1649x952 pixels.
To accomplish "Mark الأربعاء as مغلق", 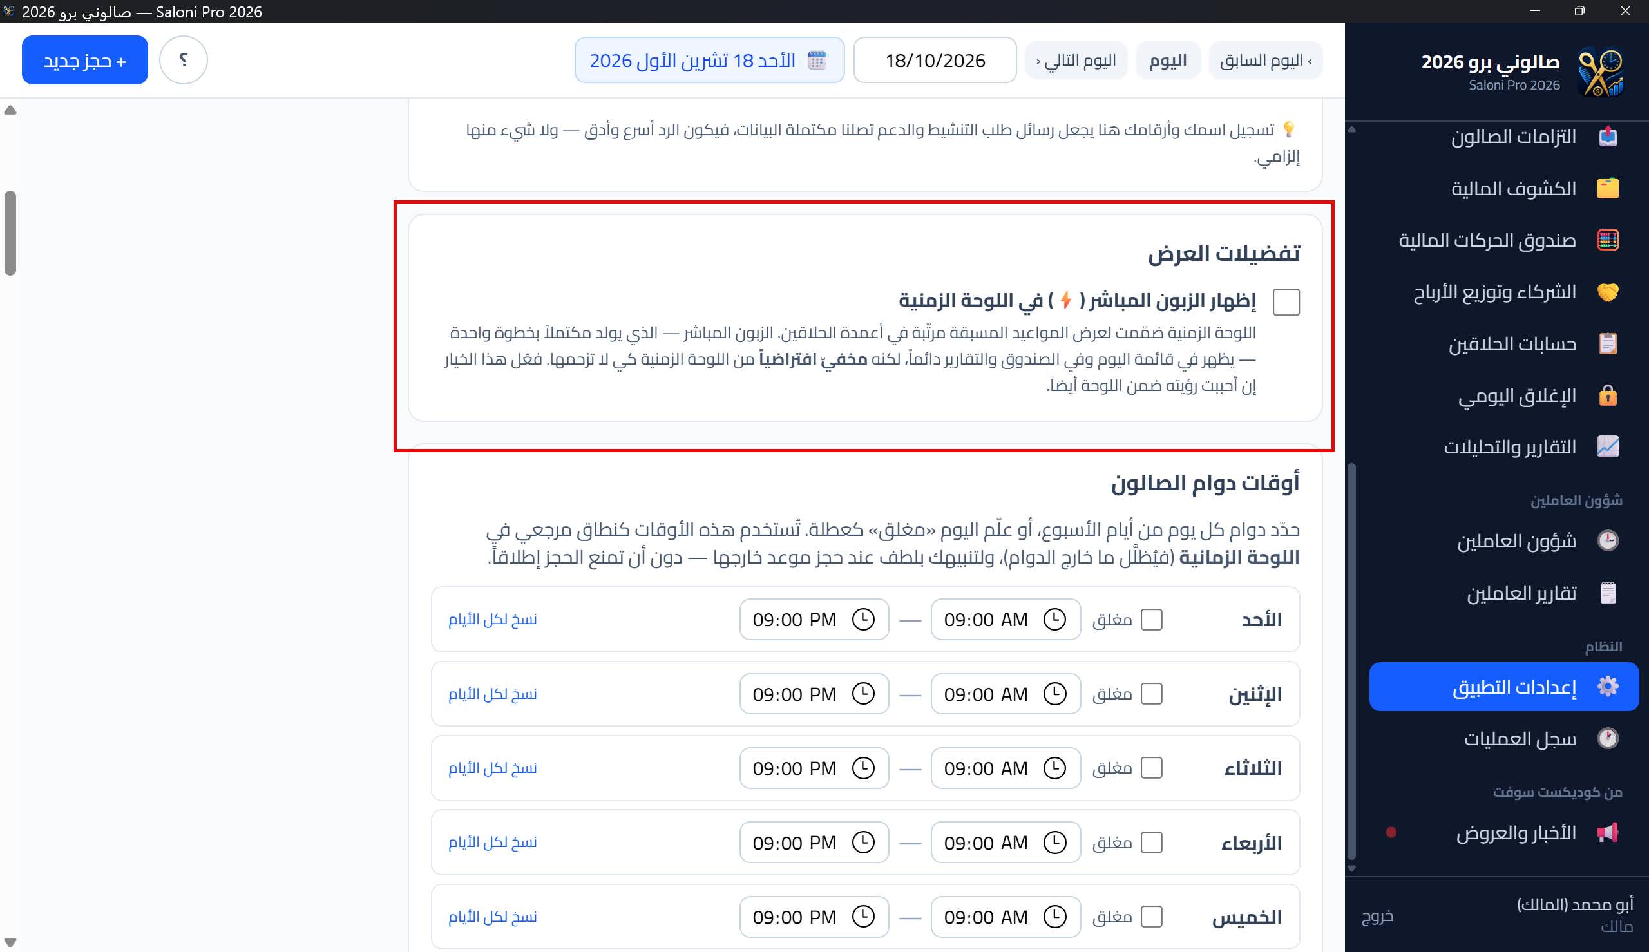I will (x=1151, y=842).
